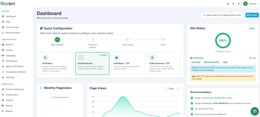Click the Languages sidebar icon
Screen dimensions: 260x117
coord(3,55)
